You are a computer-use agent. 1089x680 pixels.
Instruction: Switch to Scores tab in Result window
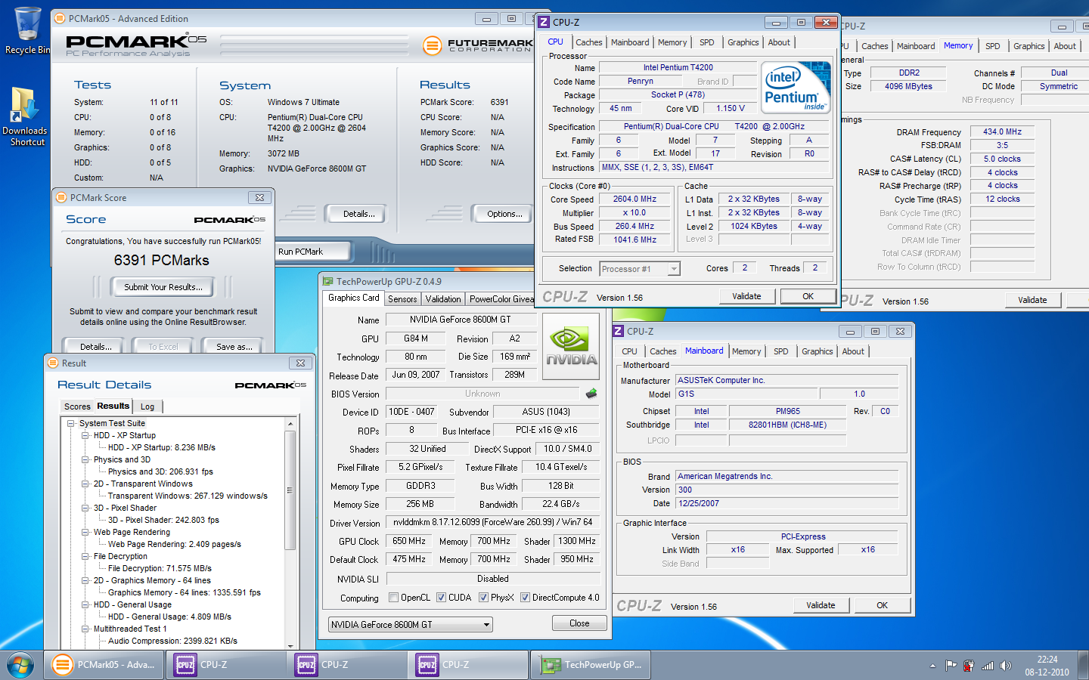[x=77, y=406]
